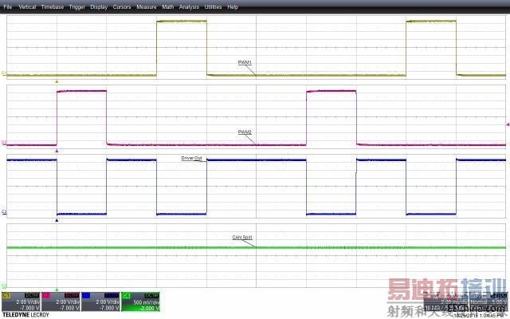Click the PWM1 waveform label

click(x=245, y=62)
